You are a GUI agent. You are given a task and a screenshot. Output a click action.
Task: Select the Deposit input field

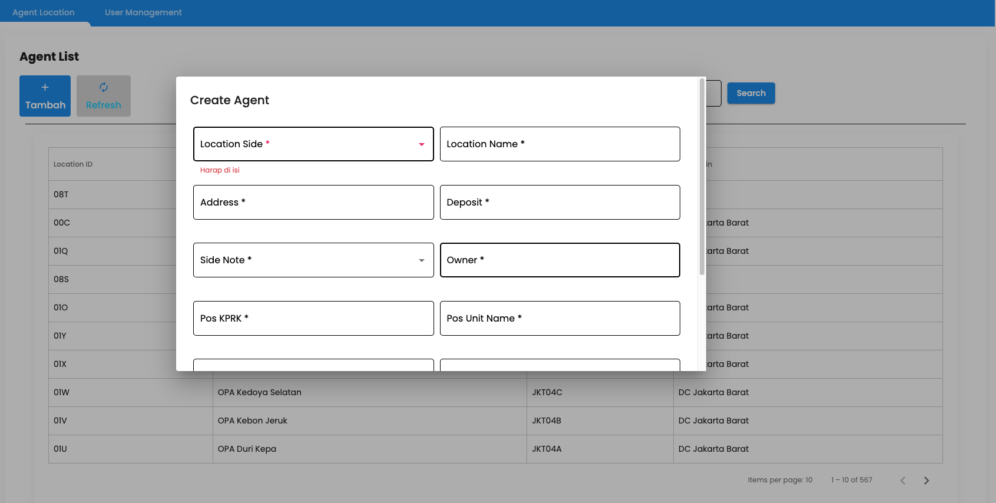[560, 203]
